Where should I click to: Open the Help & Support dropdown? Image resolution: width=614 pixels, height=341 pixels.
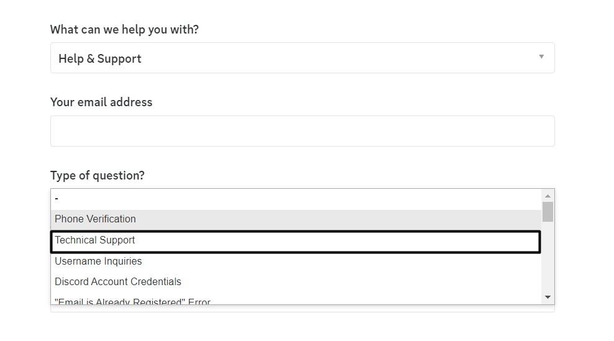[x=302, y=58]
